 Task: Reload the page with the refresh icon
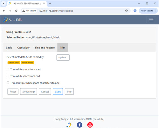click(x=16, y=11)
